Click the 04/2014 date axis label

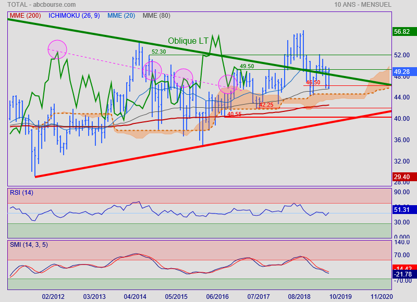[135, 297]
